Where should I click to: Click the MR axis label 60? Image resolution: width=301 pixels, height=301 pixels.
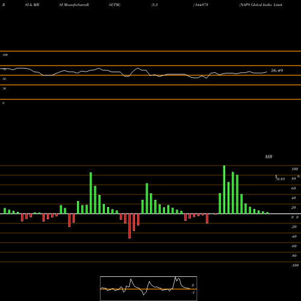coord(294,188)
